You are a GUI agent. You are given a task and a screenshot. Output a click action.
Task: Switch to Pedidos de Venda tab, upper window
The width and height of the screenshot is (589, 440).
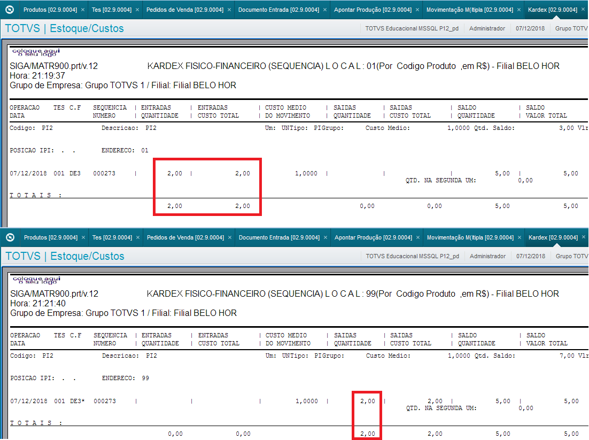[185, 10]
